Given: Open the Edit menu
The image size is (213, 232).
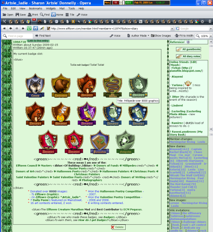Looking at the screenshot, I should tap(13, 9).
